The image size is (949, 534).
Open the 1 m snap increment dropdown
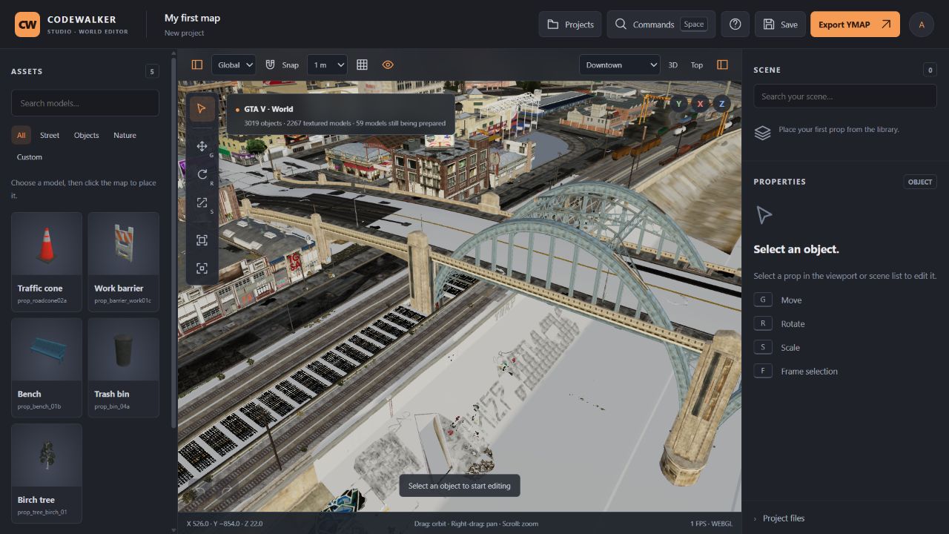pos(327,65)
